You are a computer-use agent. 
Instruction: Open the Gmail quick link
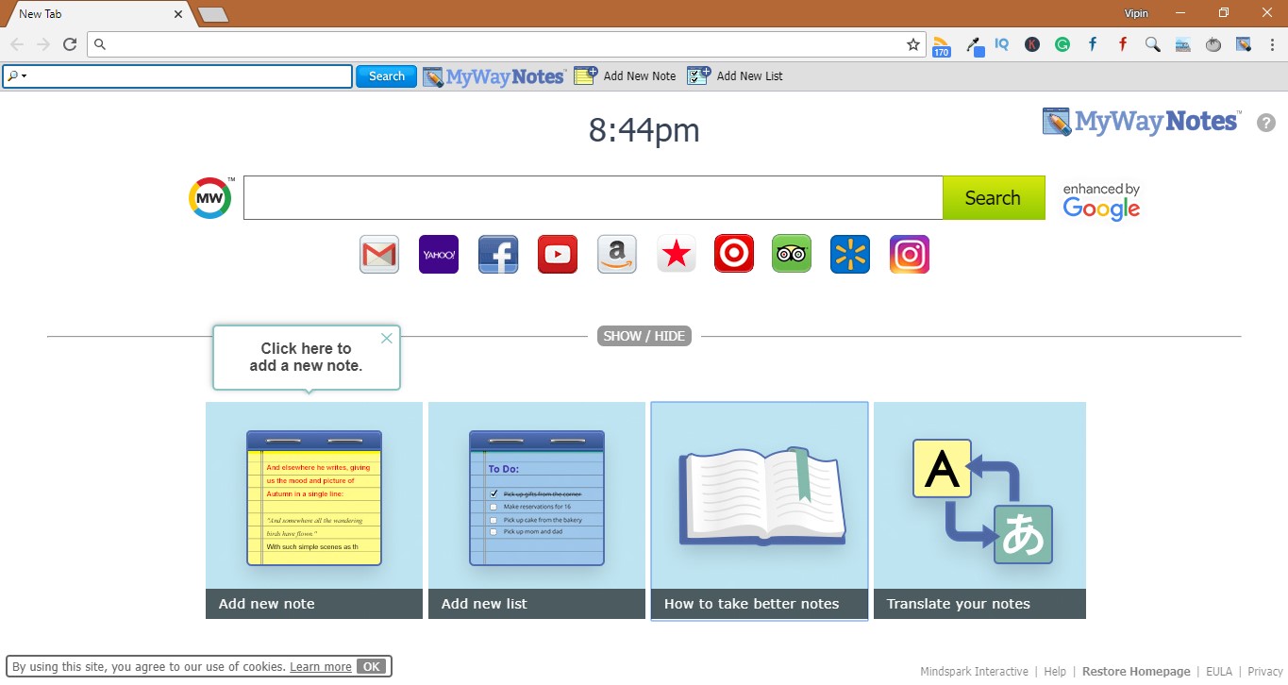click(x=379, y=254)
